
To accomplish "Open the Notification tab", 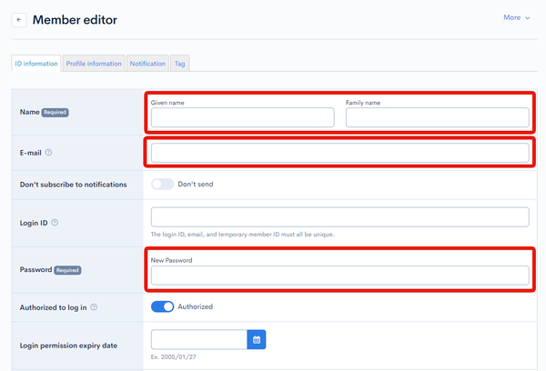I will 147,64.
